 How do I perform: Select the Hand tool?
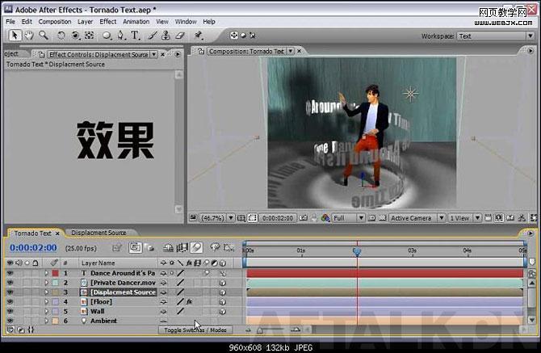(28, 36)
